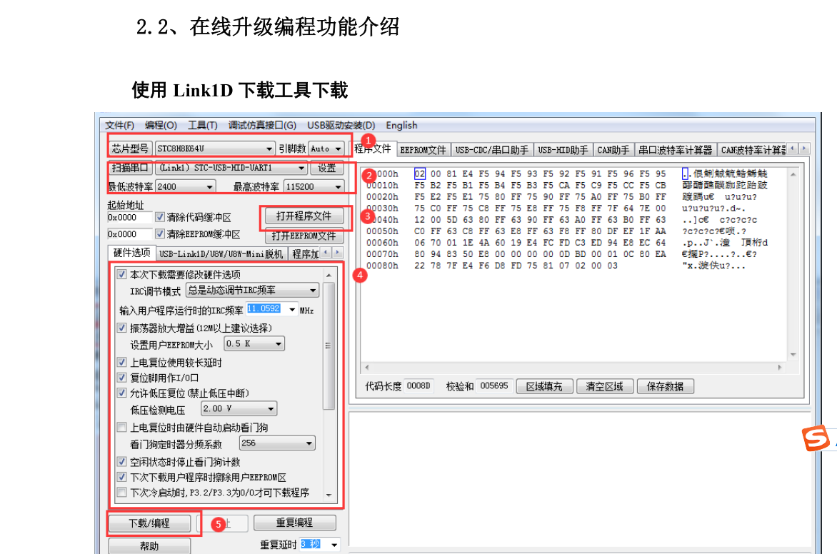The width and height of the screenshot is (837, 554).
Task: Toggle 允许低压复位 checkbox
Action: pos(121,393)
